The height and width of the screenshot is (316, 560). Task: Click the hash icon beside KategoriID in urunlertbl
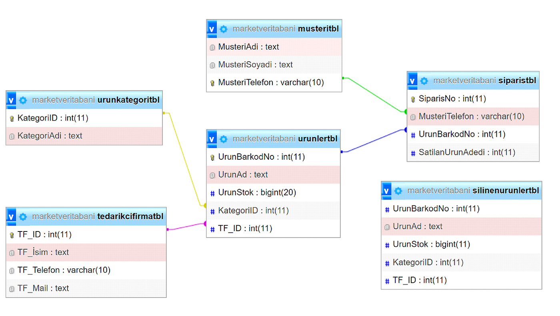pos(212,211)
